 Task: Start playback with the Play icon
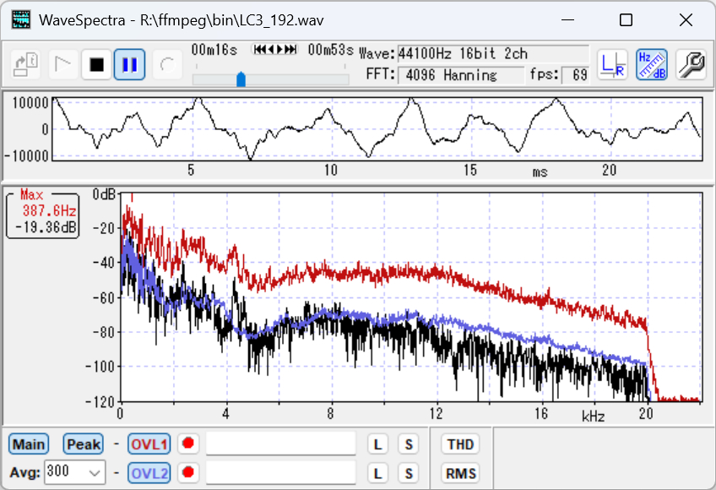tap(62, 63)
